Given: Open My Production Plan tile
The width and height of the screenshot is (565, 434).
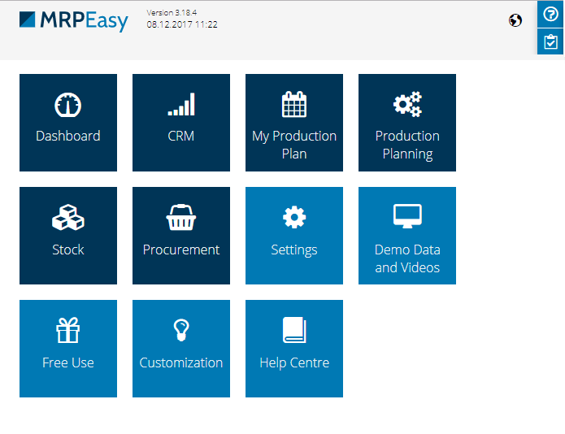Looking at the screenshot, I should 294,123.
